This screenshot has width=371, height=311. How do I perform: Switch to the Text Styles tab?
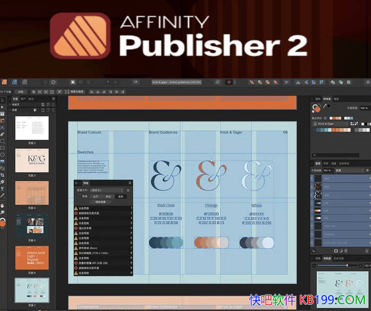click(x=344, y=163)
